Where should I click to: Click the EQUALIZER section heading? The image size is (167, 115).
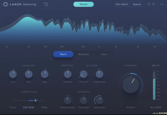click(x=29, y=66)
